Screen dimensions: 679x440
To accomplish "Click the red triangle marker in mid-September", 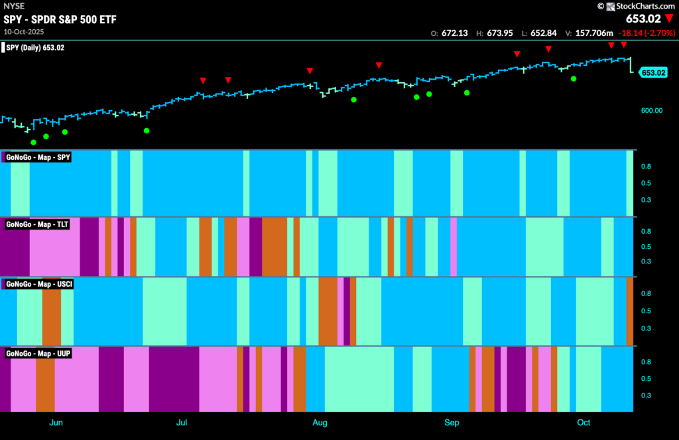I will [517, 54].
